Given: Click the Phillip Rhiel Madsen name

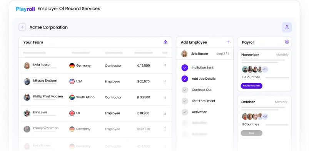Looking at the screenshot, I should click(48, 96).
